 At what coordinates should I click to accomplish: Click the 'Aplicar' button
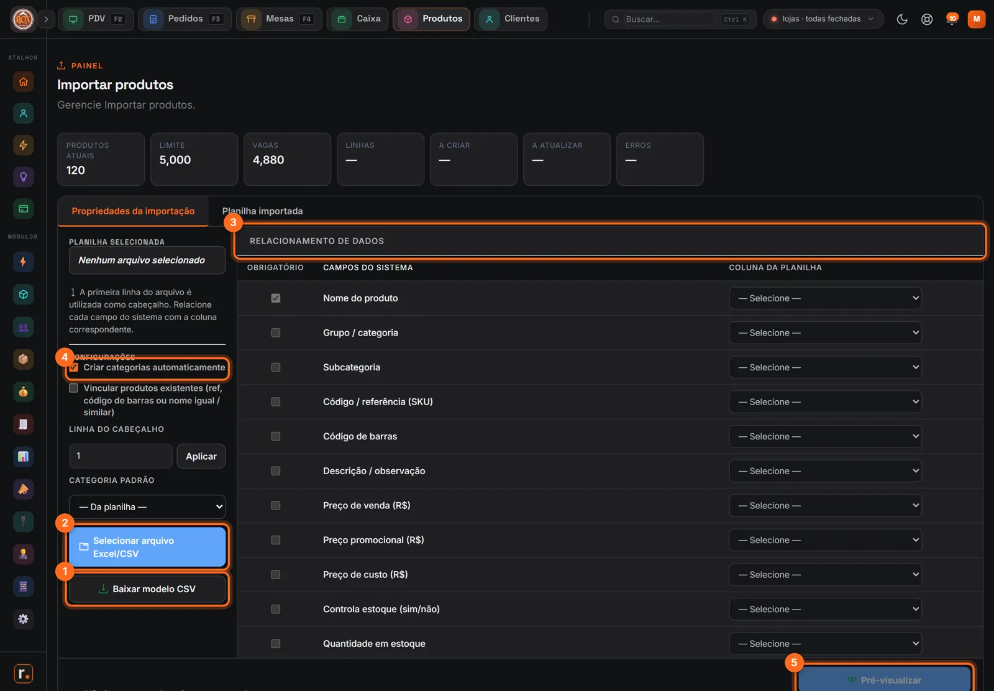pyautogui.click(x=201, y=456)
